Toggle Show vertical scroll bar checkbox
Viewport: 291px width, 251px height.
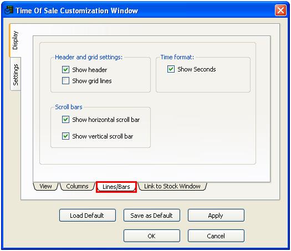(66, 136)
